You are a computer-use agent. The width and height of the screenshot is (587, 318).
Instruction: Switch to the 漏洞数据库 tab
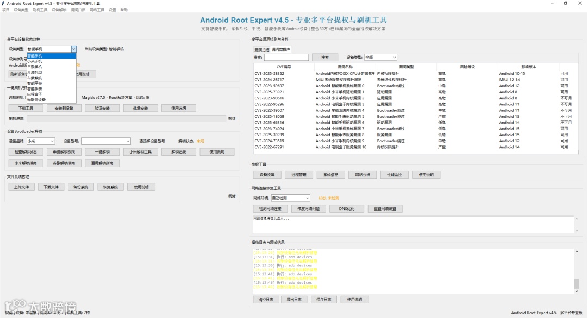click(x=281, y=49)
